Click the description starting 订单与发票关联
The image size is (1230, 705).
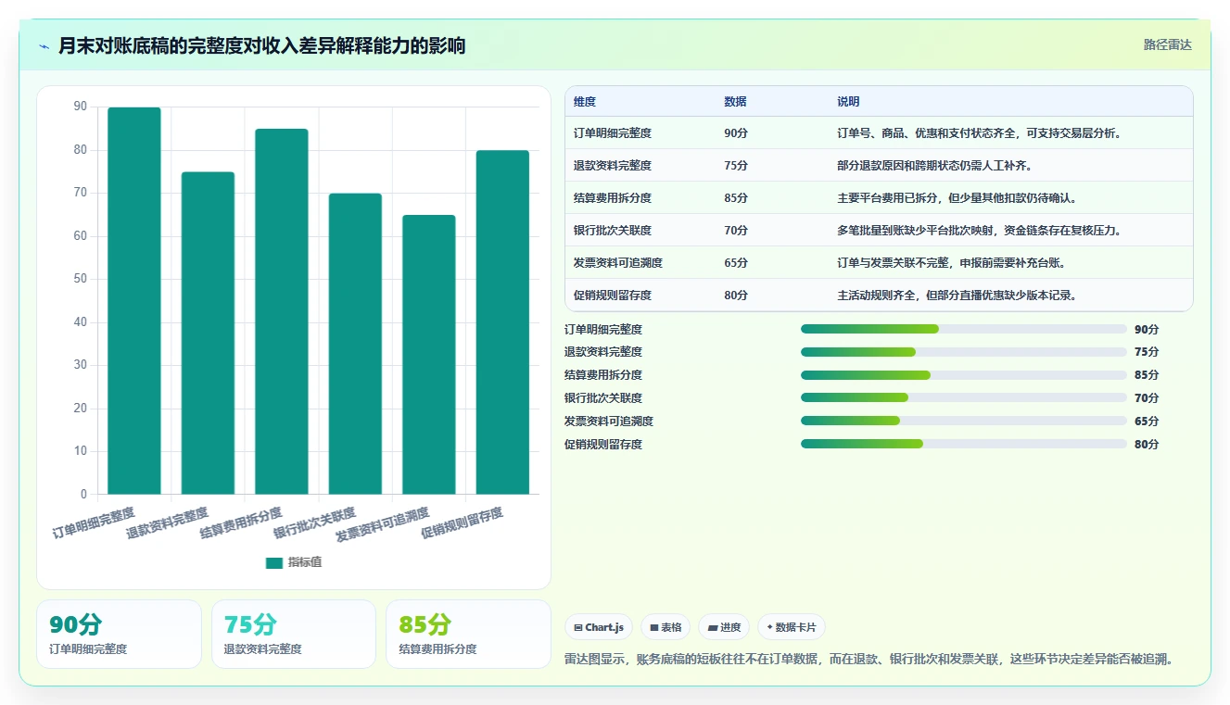[951, 263]
